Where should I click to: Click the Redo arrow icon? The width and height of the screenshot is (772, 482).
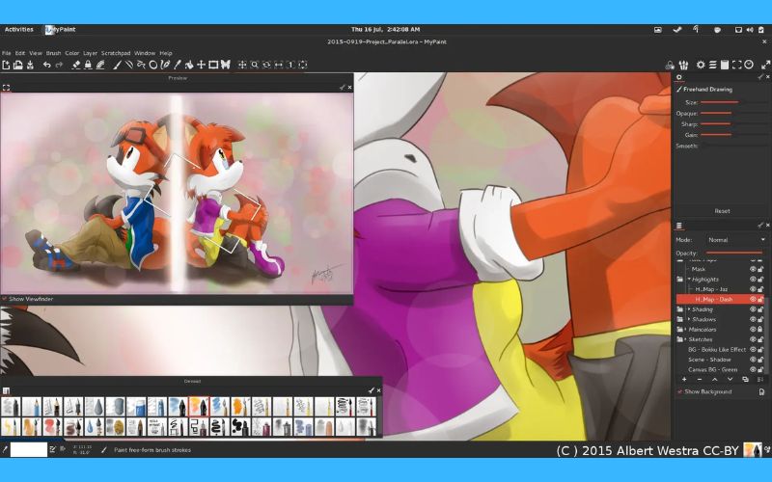point(59,65)
